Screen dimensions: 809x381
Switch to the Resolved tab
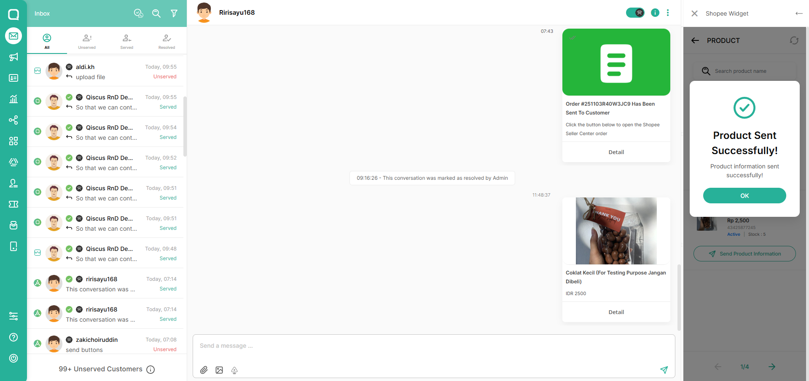(167, 41)
